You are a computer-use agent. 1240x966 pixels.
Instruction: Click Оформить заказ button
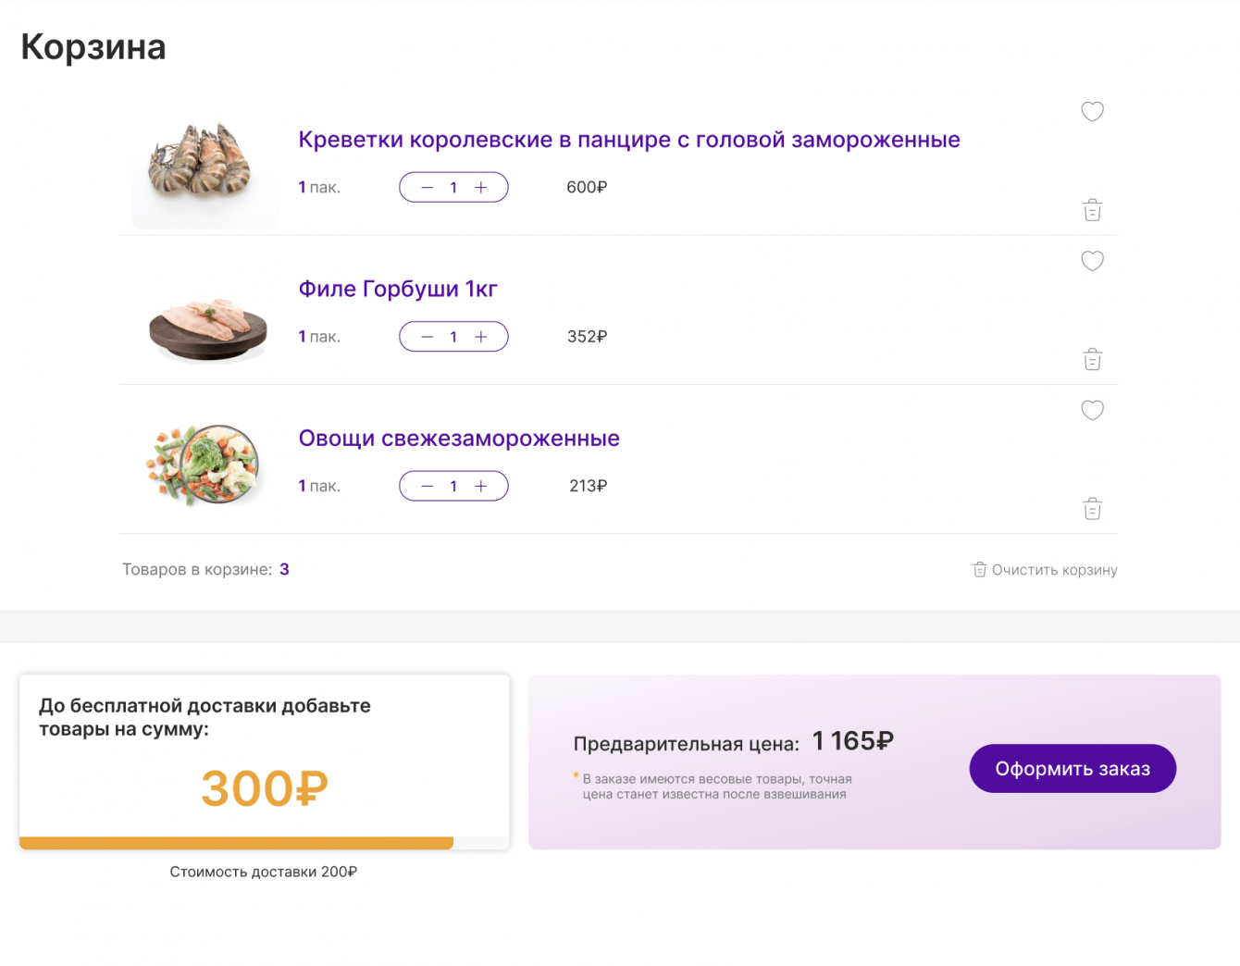click(x=1072, y=769)
